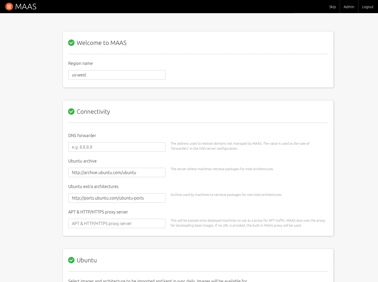Click the 'Region name' label
This screenshot has width=378, height=282.
tap(80, 63)
